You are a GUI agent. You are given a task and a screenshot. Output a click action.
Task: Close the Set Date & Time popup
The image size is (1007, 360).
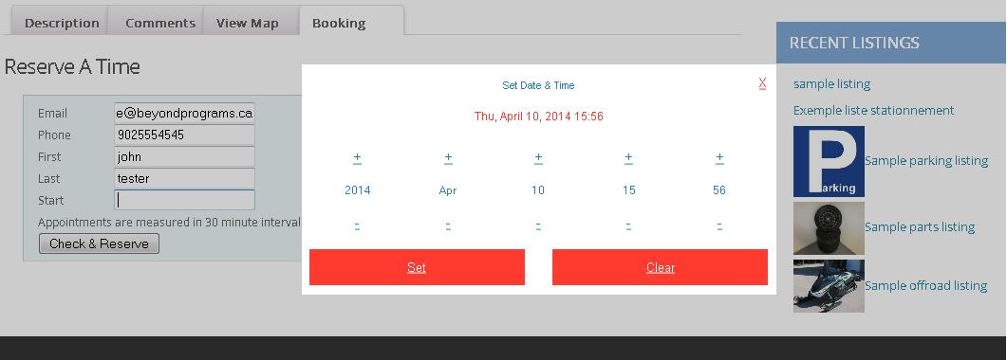click(x=762, y=82)
